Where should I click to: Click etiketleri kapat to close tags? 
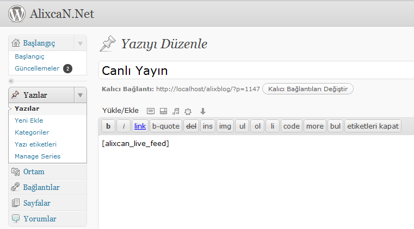[373, 126]
